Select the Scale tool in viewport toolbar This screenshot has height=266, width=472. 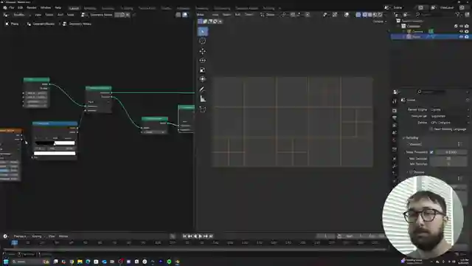tap(203, 70)
